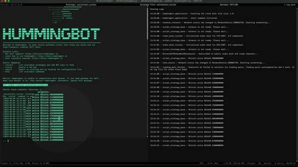Select the Strategy File: quickstart_script label

pyautogui.click(x=158, y=5)
